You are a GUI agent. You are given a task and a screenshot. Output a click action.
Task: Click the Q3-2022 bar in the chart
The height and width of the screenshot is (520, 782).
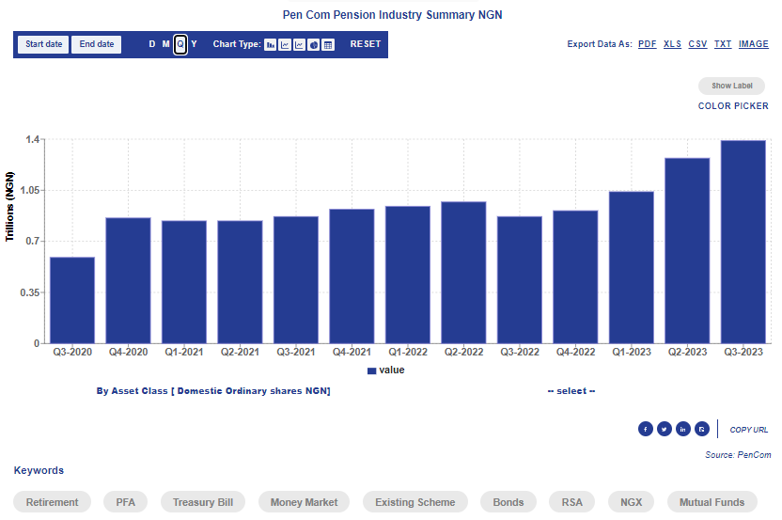tap(520, 280)
